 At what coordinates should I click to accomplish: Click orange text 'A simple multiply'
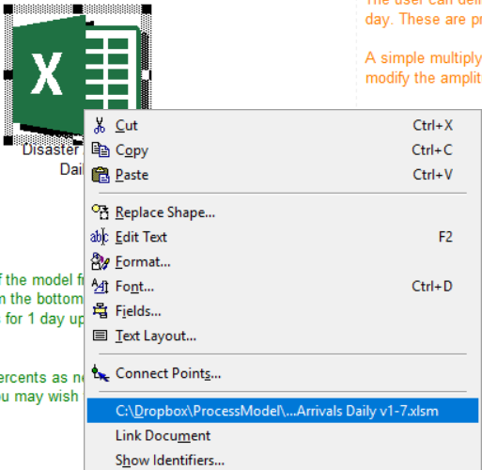423,58
